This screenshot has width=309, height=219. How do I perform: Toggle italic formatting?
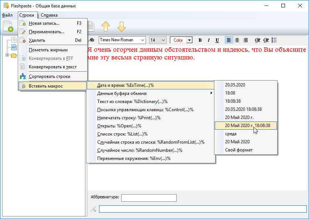pos(208,40)
